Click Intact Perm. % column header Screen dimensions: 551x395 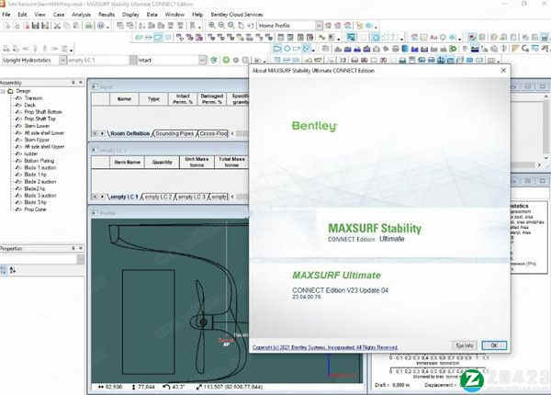point(183,99)
